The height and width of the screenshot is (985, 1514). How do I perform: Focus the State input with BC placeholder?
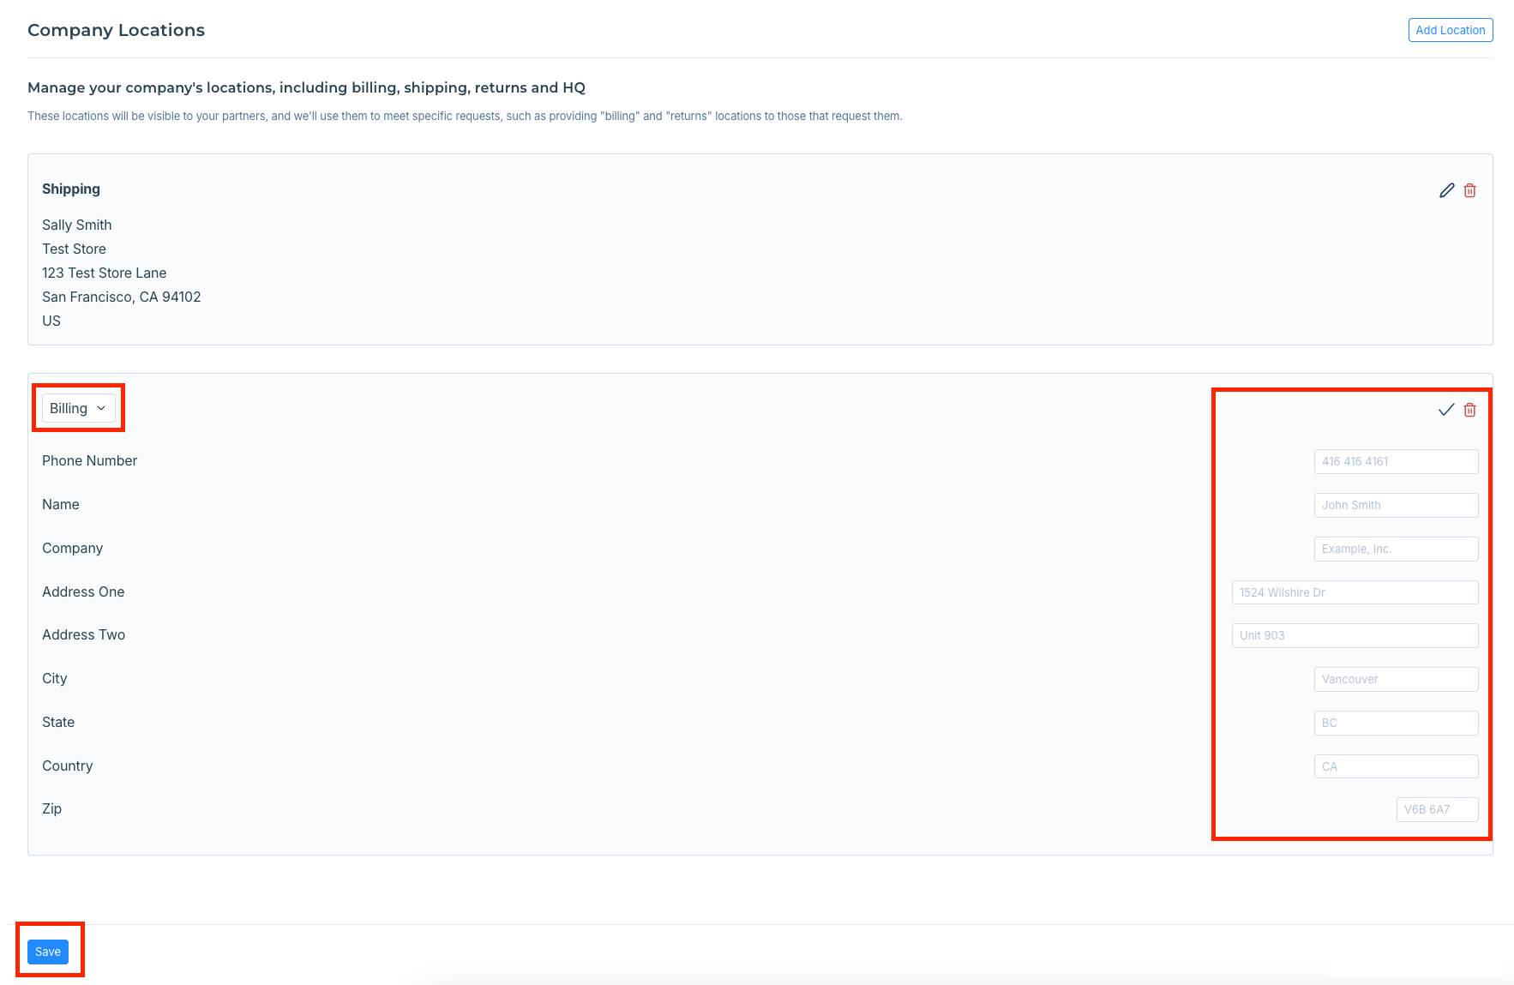(x=1396, y=723)
